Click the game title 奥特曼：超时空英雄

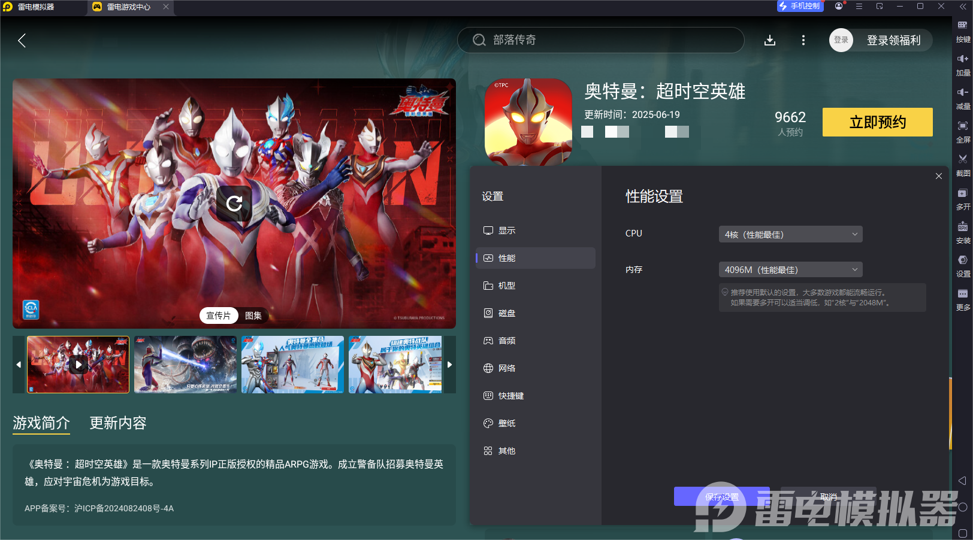point(664,91)
